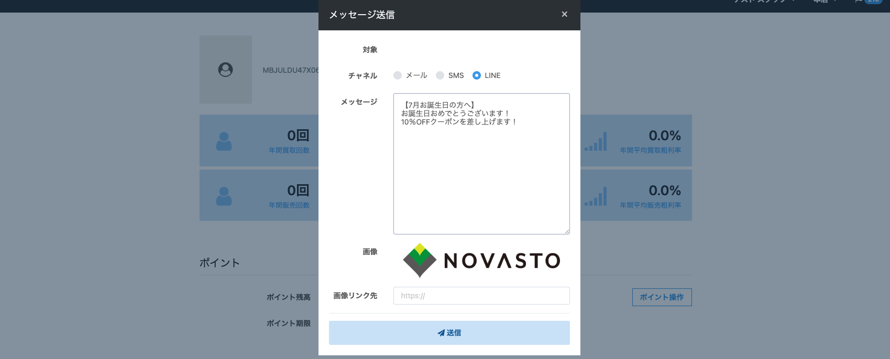Select the メール channel radio button

tap(398, 75)
